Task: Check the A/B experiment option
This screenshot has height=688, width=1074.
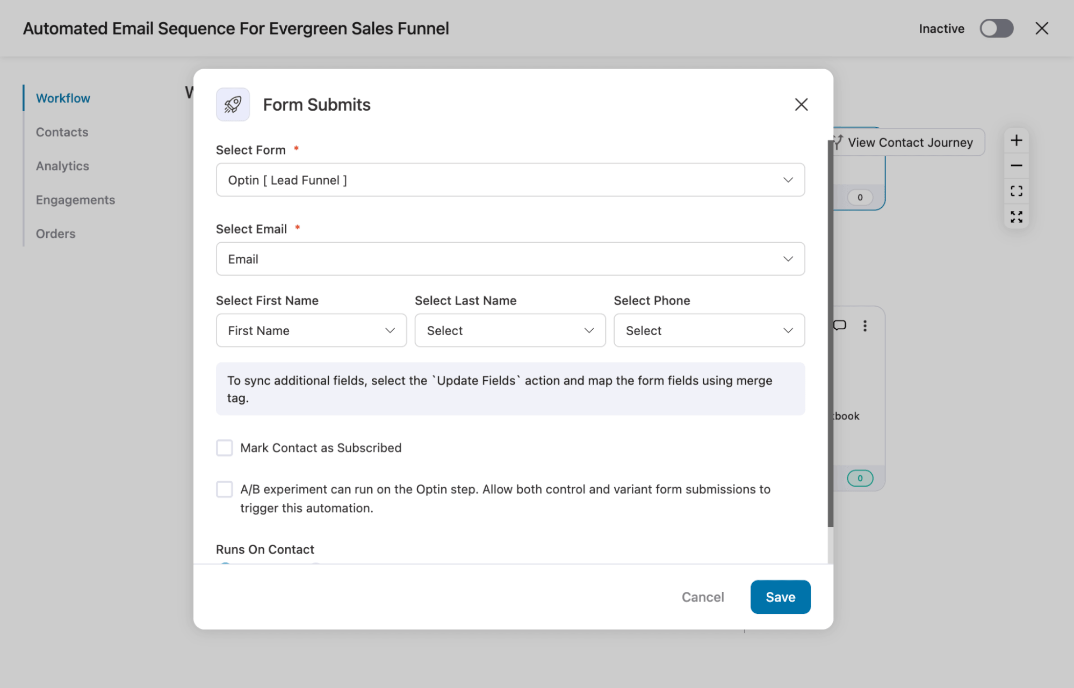Action: [x=224, y=489]
